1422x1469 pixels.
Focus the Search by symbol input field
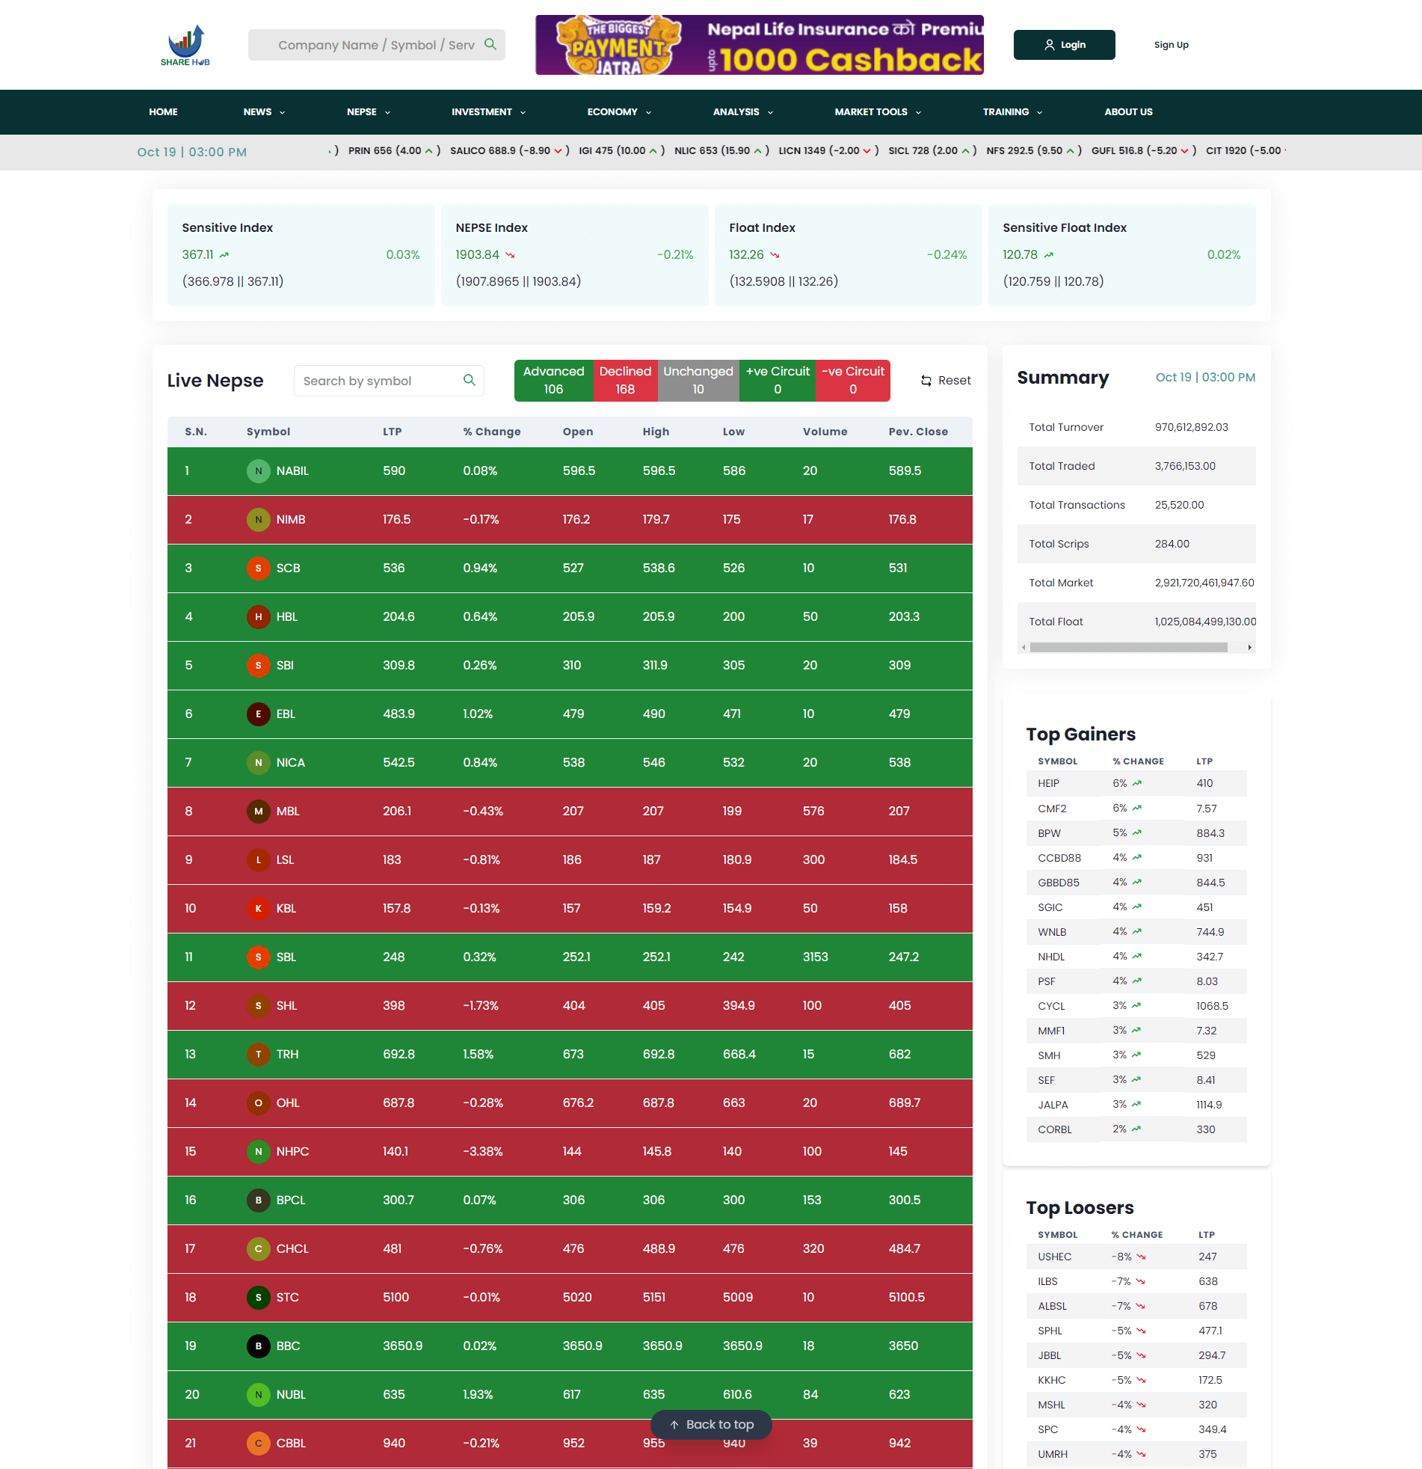pos(389,381)
